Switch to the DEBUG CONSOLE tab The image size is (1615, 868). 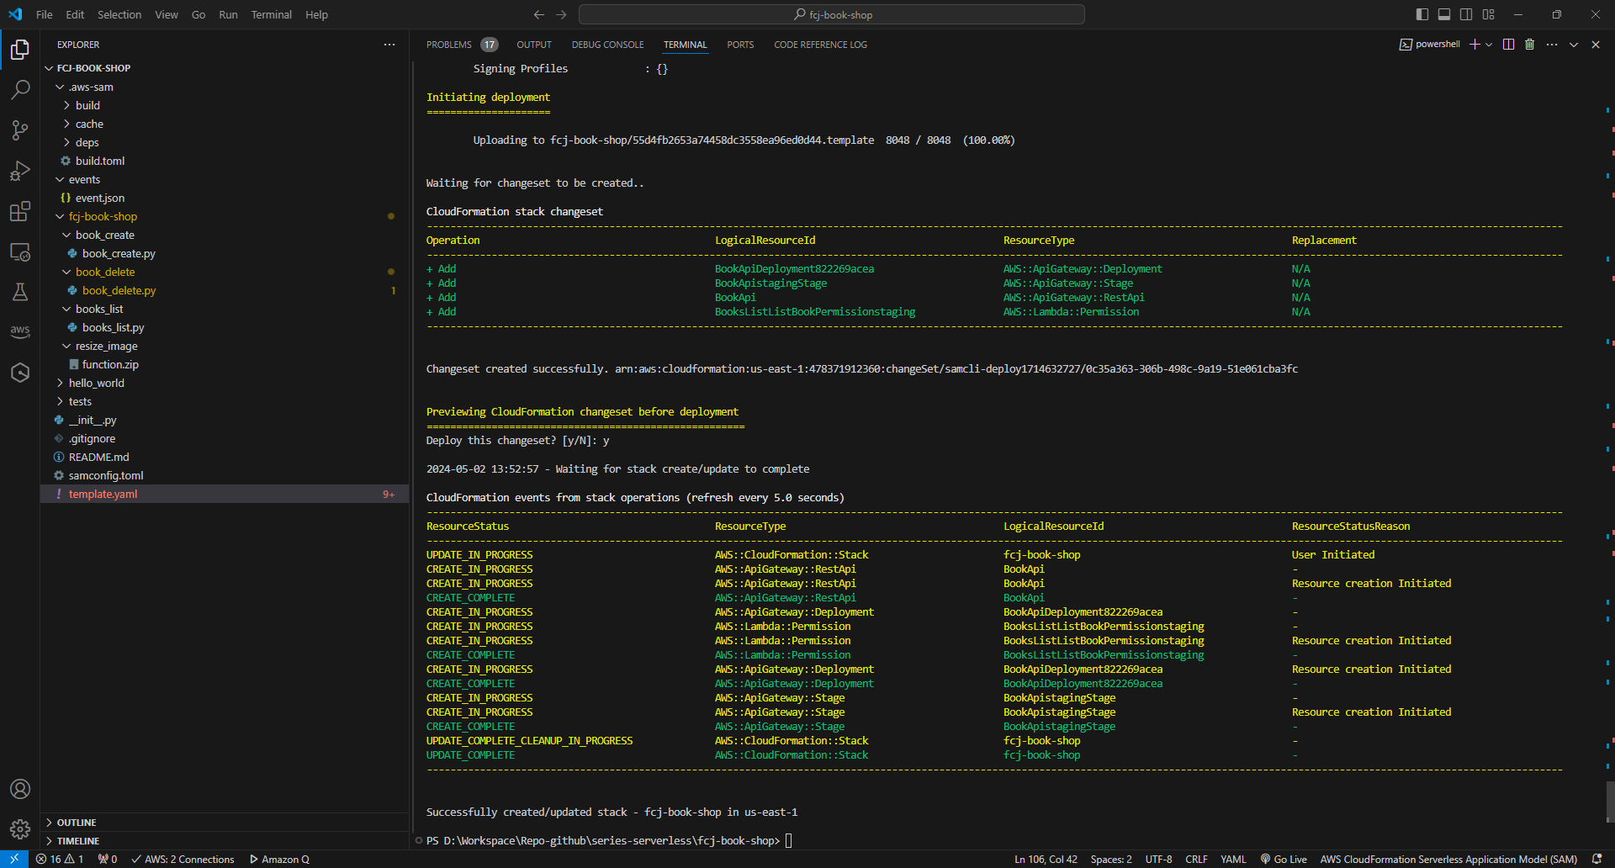coord(607,45)
